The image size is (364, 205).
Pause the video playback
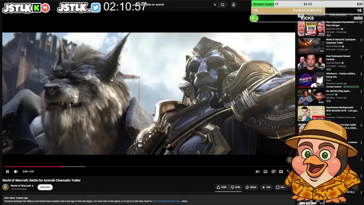[7, 171]
